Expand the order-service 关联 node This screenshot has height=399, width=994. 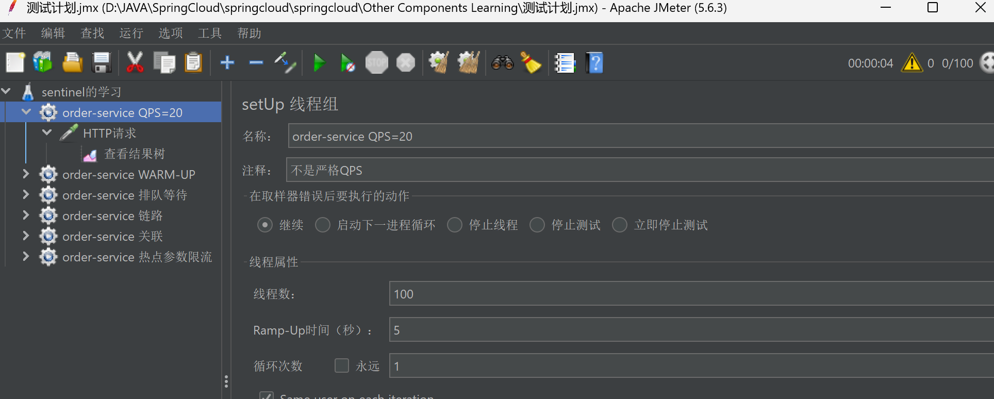tap(26, 236)
